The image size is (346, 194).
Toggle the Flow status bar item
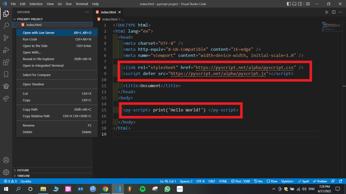point(272,181)
